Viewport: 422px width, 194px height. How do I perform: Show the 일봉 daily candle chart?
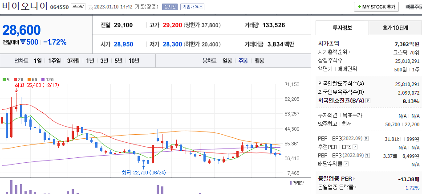(x=227, y=61)
